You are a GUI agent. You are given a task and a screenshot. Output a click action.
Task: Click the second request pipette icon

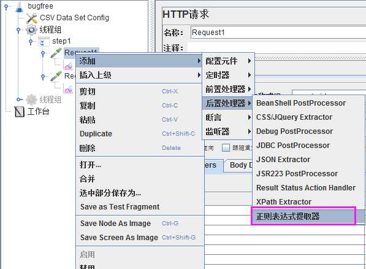point(56,76)
